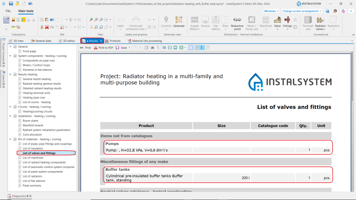The image size is (356, 200).
Task: Switch to the 3D view tab
Action: (16, 41)
